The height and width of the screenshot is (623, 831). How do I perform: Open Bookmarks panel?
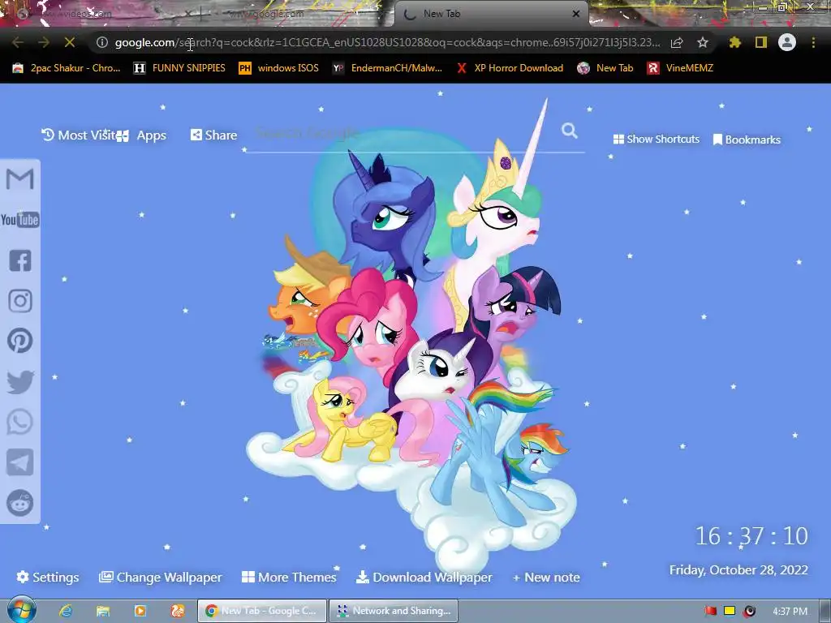(747, 140)
